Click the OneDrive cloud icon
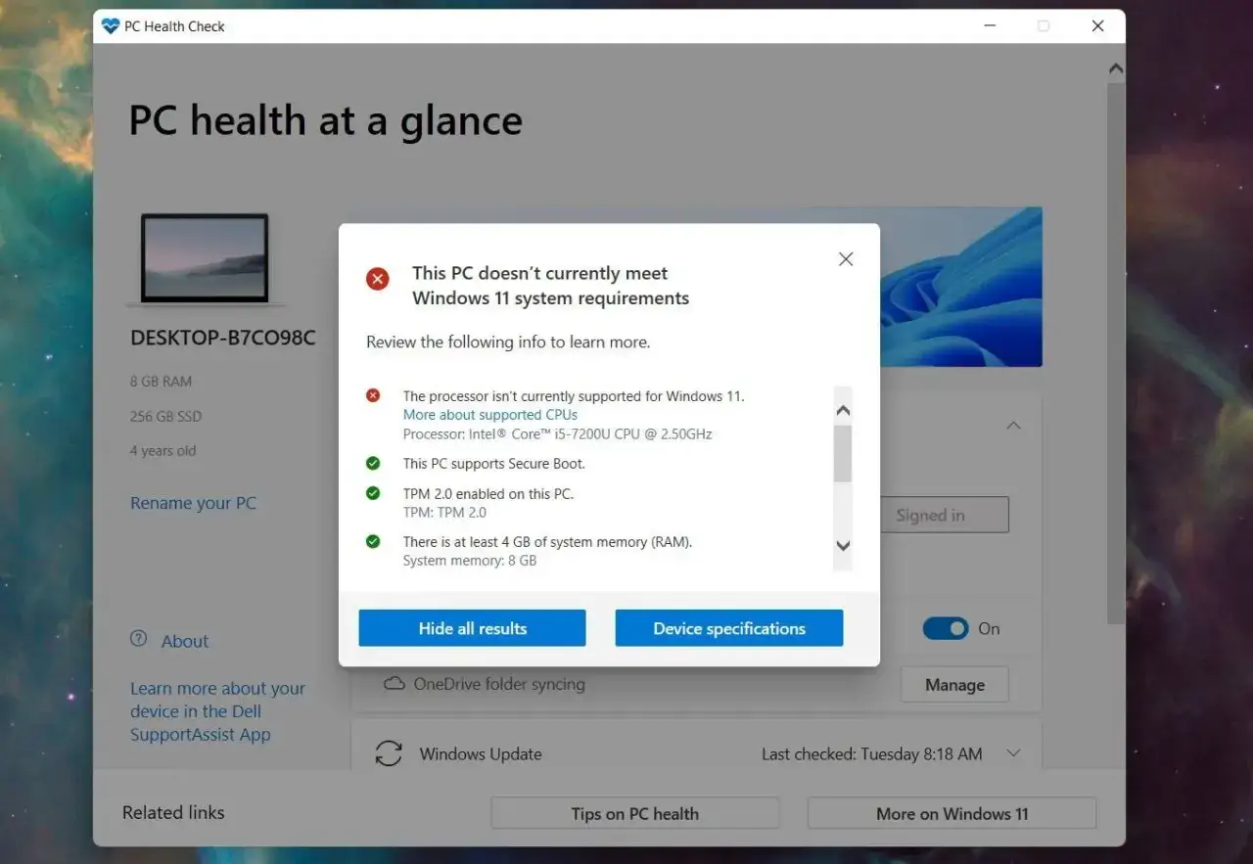 point(394,684)
